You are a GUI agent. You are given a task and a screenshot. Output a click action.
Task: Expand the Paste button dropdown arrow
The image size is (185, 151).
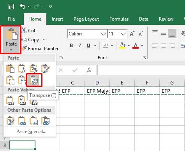tap(11, 50)
